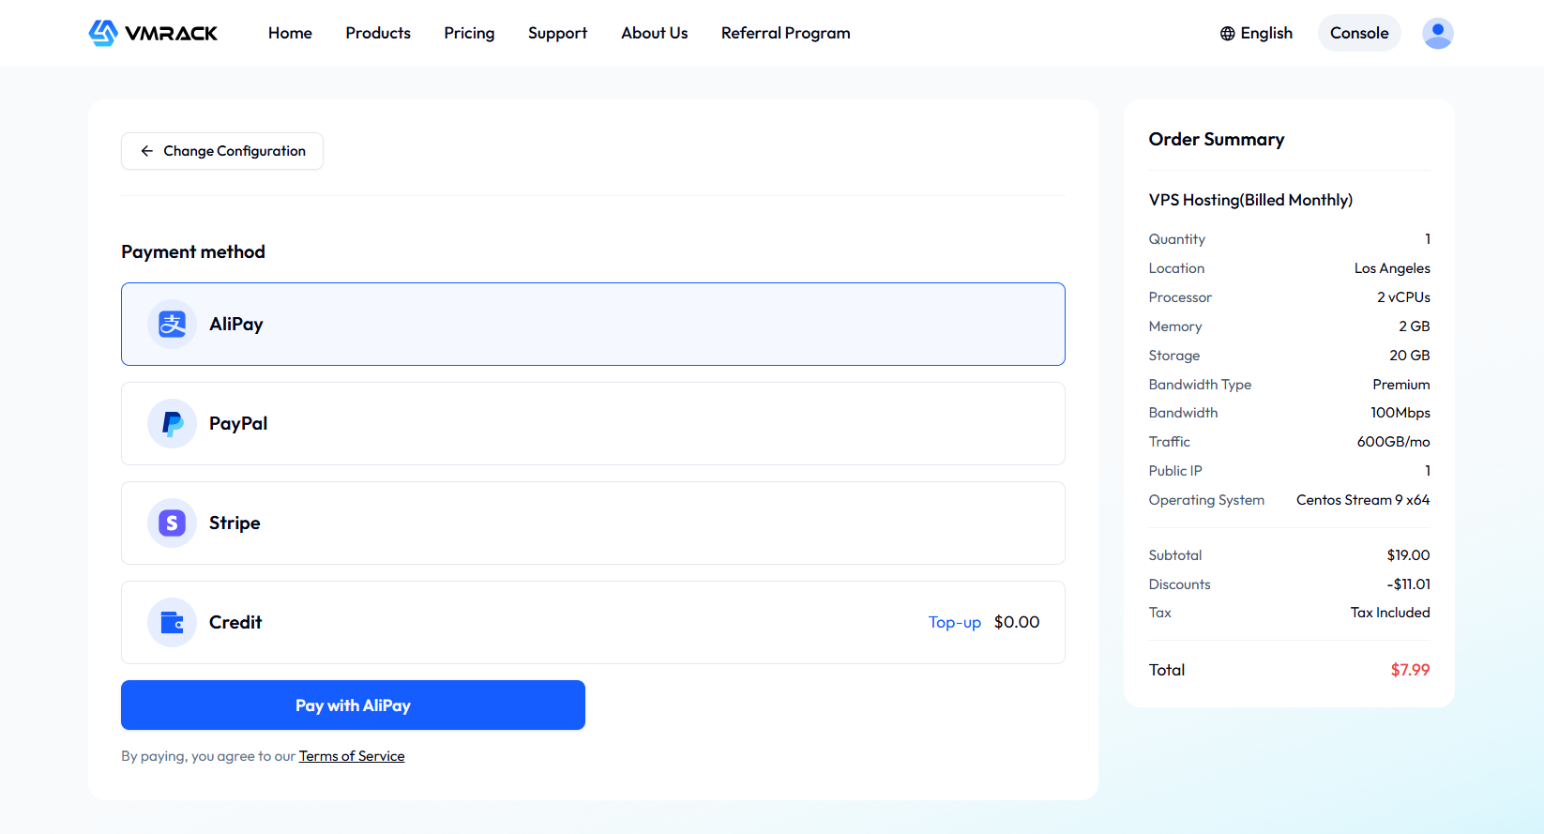The width and height of the screenshot is (1544, 834).
Task: Click the globe language icon
Action: [1227, 34]
